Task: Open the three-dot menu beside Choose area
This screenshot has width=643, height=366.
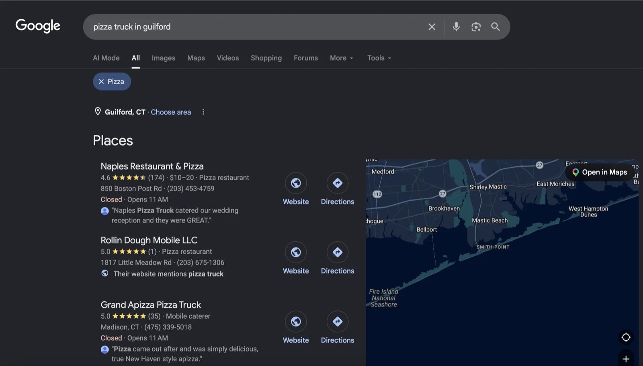Action: (203, 112)
